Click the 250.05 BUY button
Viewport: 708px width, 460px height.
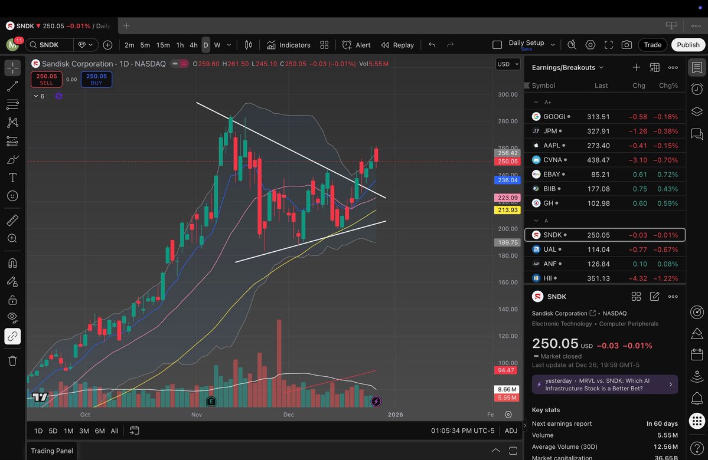[97, 79]
